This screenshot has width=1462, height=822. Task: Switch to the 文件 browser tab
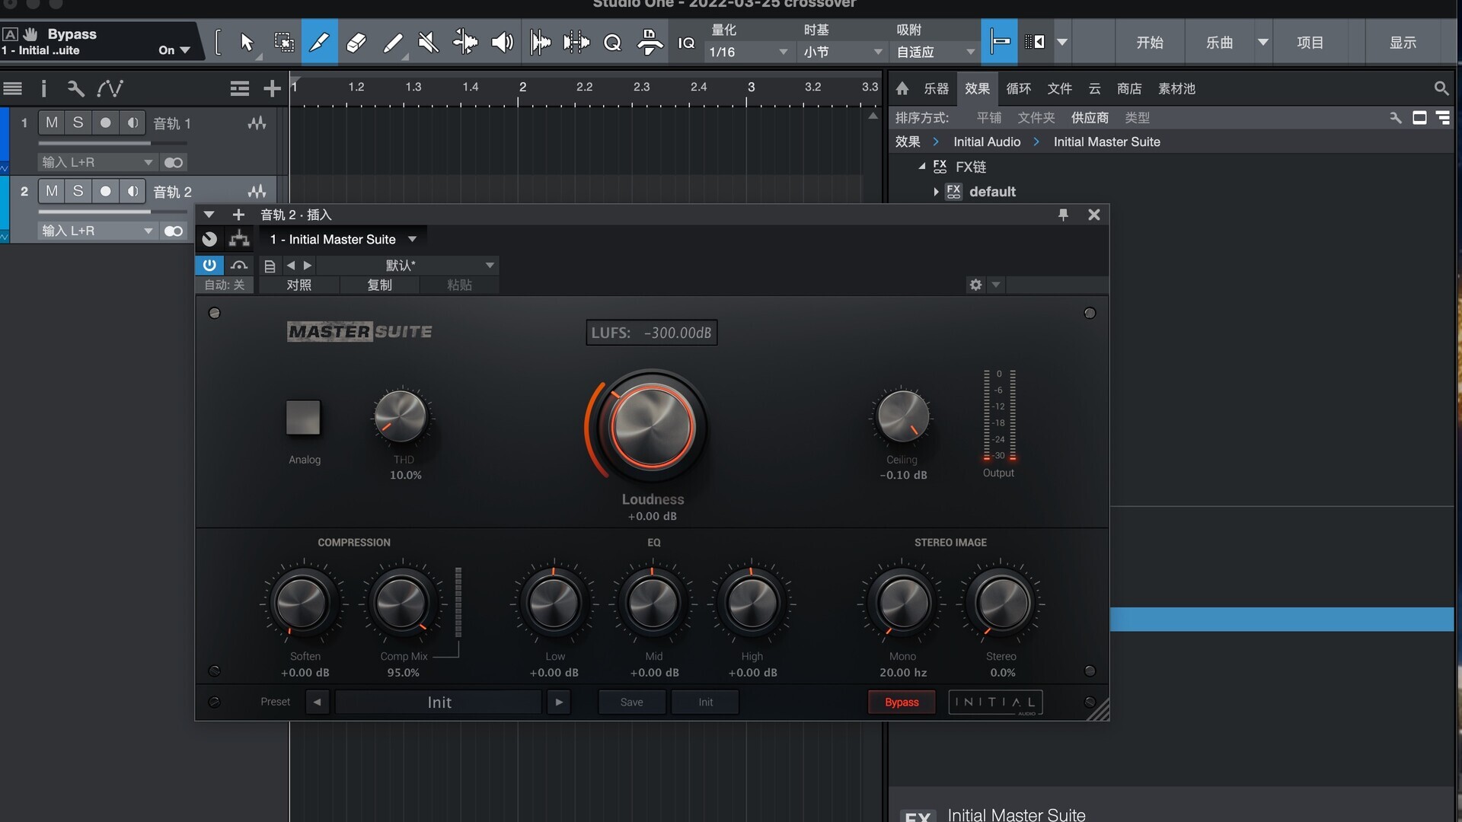click(x=1059, y=88)
